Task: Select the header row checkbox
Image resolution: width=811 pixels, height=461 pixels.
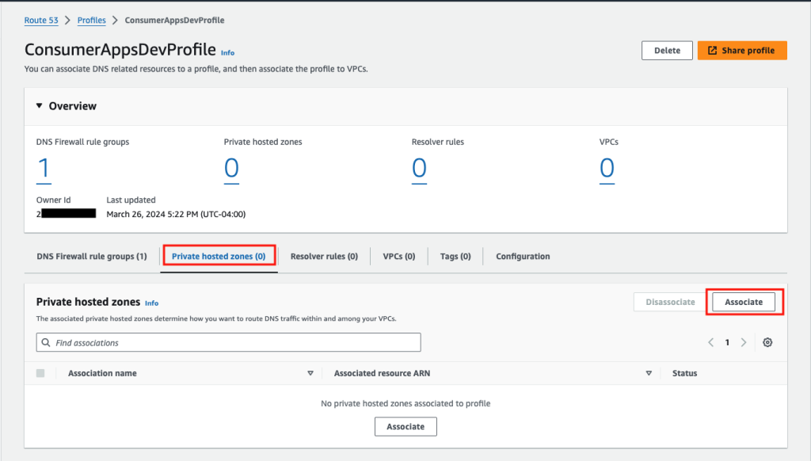Action: click(40, 372)
